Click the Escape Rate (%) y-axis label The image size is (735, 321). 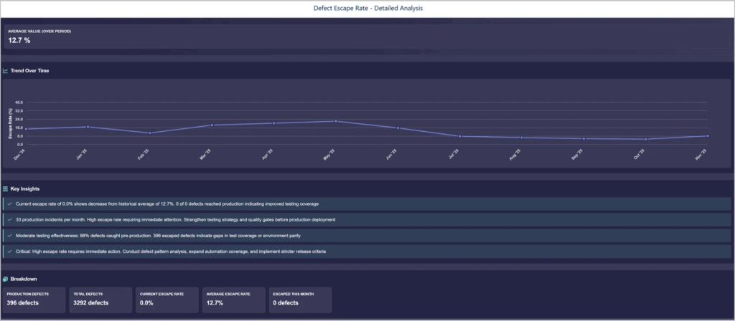pyautogui.click(x=11, y=123)
